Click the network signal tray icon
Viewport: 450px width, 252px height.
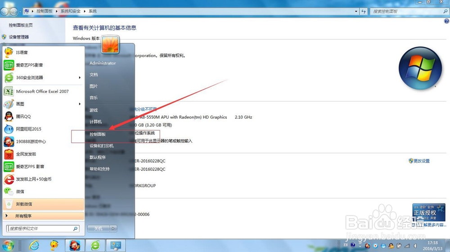pyautogui.click(x=407, y=246)
